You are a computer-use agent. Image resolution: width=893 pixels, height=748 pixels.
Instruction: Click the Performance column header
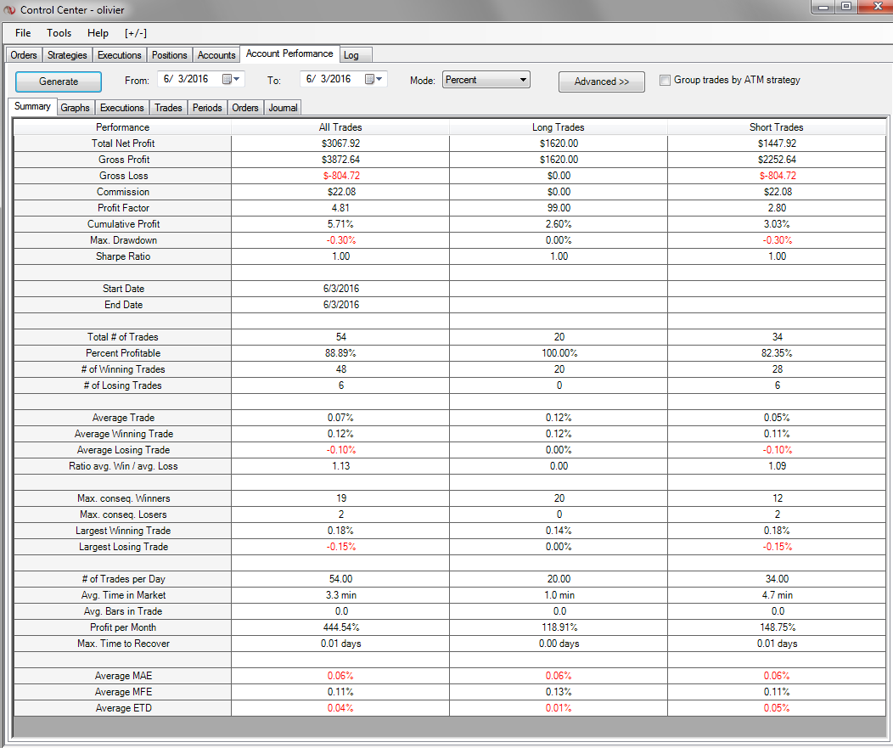tap(122, 127)
